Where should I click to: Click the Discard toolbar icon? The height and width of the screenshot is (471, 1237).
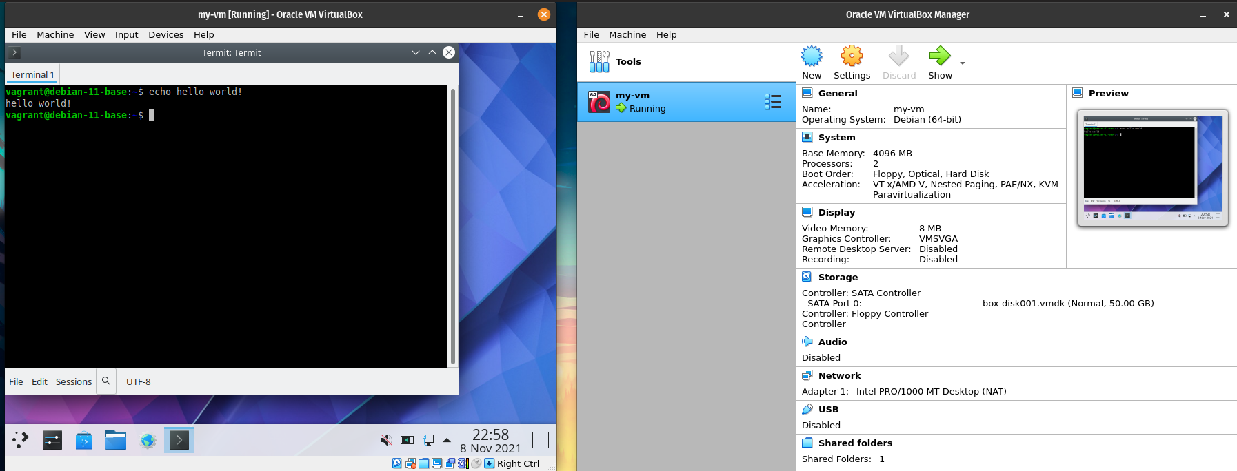click(898, 56)
